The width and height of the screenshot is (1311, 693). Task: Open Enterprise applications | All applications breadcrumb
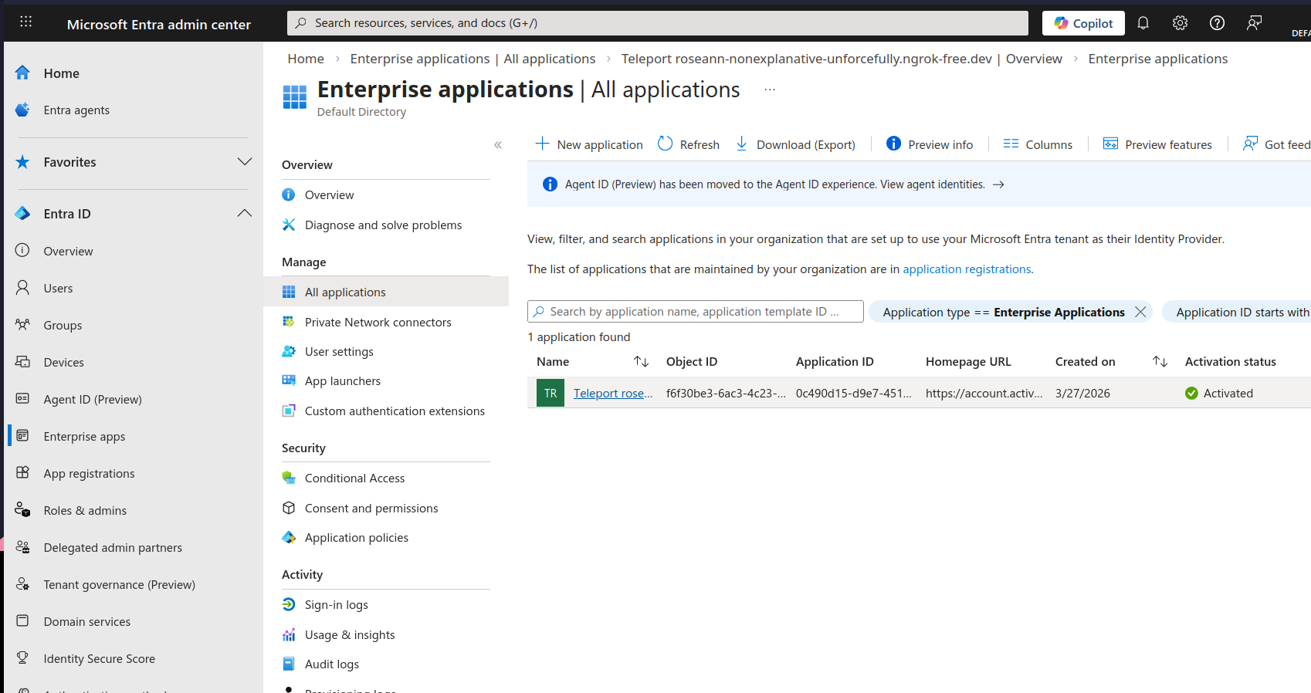coord(473,59)
